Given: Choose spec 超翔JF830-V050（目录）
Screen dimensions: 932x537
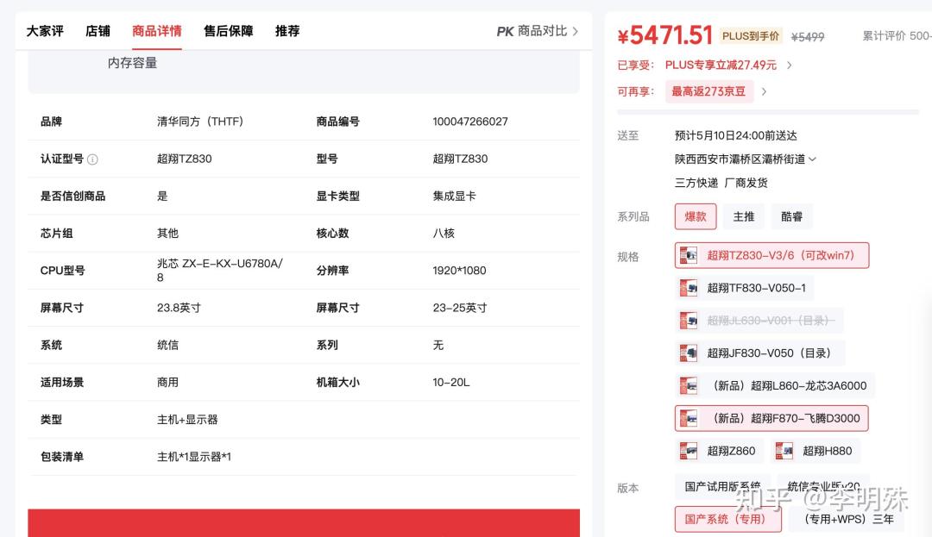Looking at the screenshot, I should pyautogui.click(x=759, y=353).
